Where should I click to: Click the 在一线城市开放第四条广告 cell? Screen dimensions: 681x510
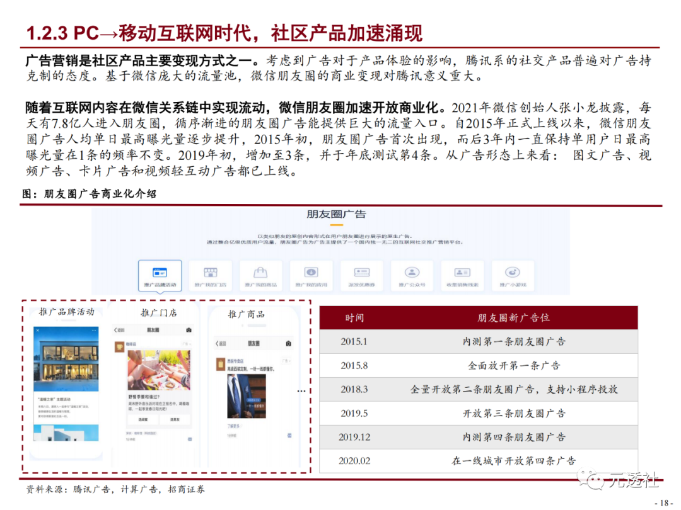514,460
